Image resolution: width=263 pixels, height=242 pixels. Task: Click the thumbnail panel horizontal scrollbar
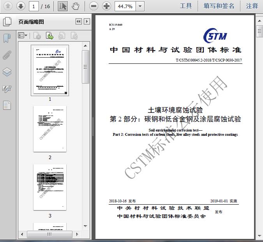coord(49,234)
